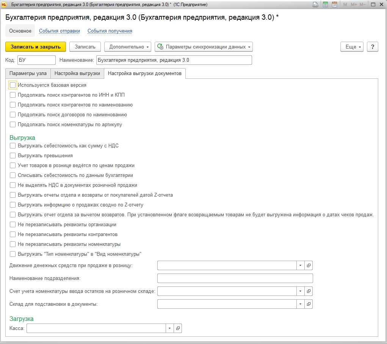Check 'Выгружать превышения' option

point(13,156)
